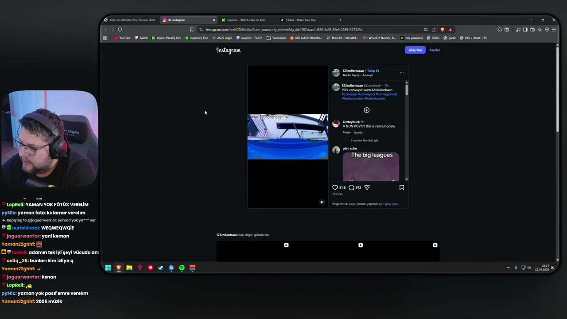The image size is (567, 319).
Task: Play the conveyor reel video
Action: coord(288,136)
